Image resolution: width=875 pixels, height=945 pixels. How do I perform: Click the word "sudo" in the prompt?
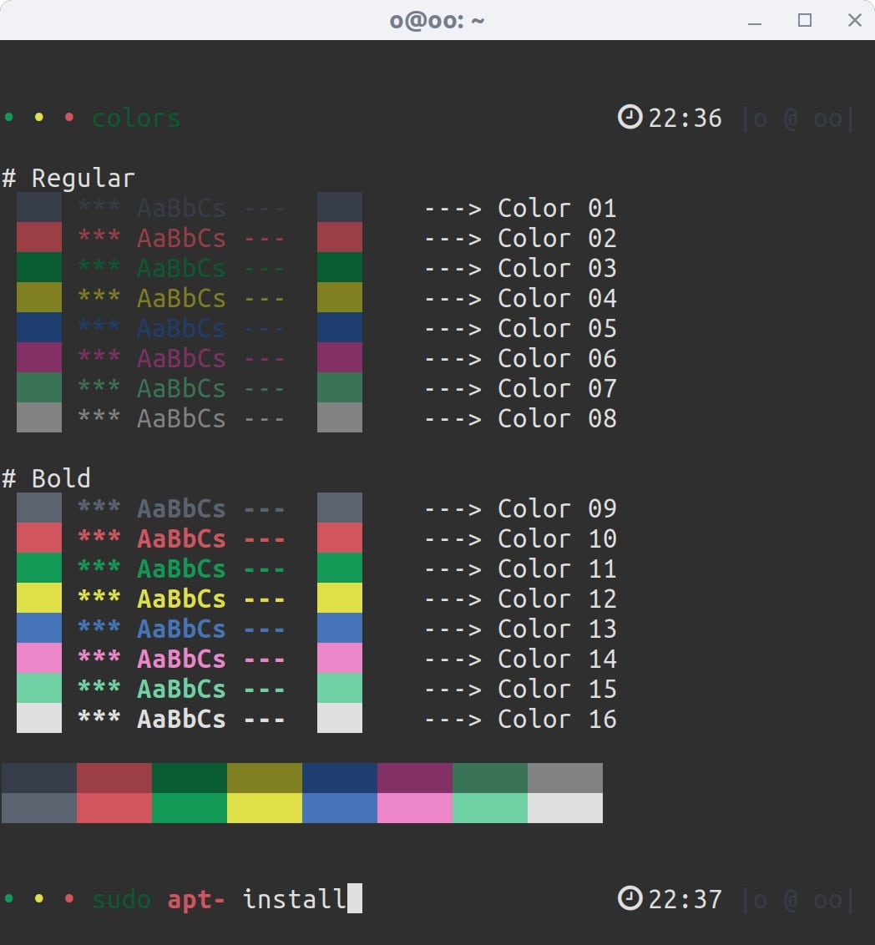point(122,899)
